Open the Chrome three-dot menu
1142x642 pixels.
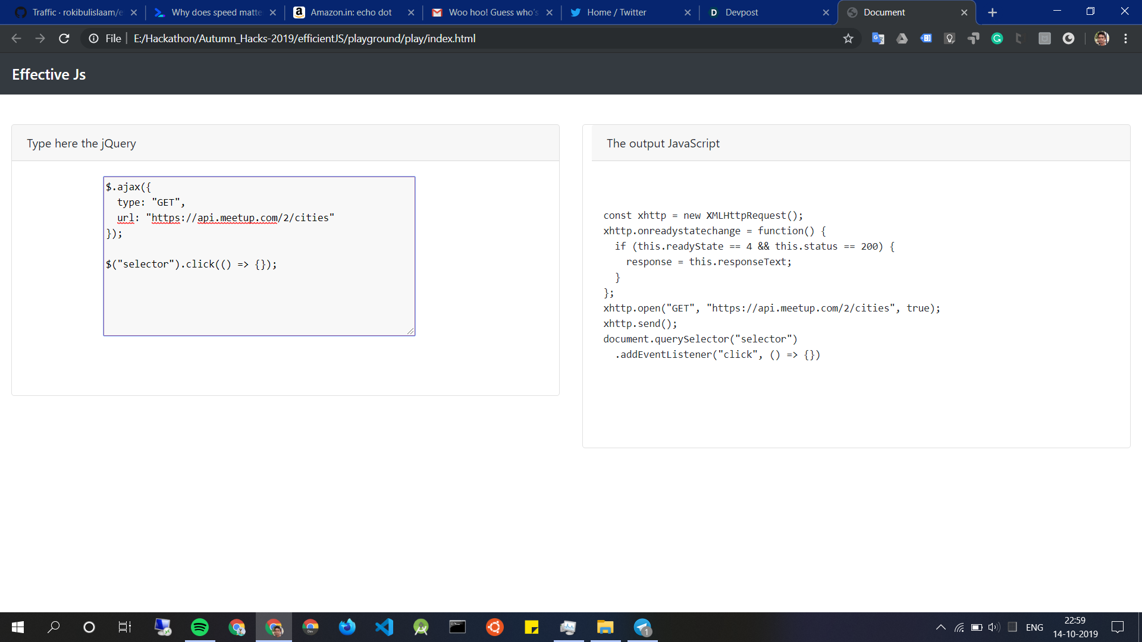pos(1125,39)
